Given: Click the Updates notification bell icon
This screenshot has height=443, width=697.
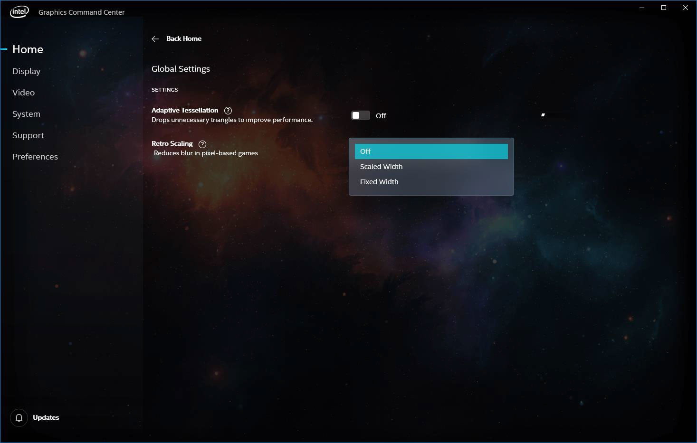Looking at the screenshot, I should coord(19,417).
